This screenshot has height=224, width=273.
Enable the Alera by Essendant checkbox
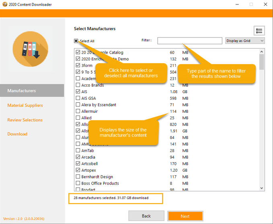pyautogui.click(x=78, y=104)
